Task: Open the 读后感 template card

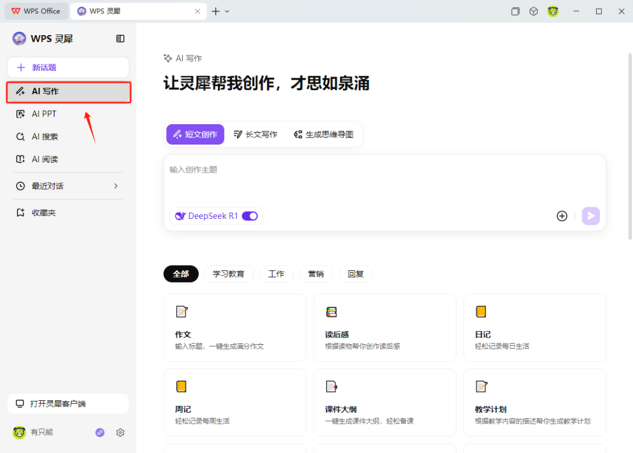Action: [x=384, y=328]
